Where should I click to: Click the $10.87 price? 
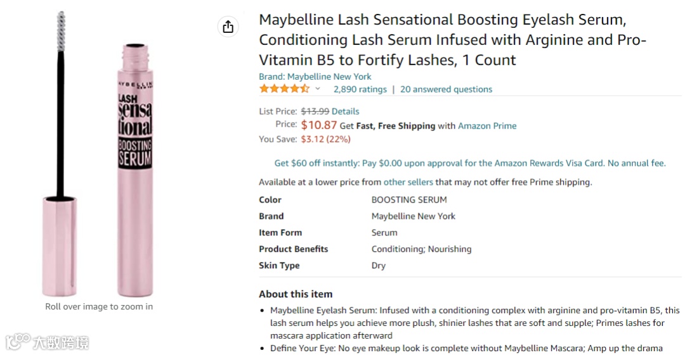(x=319, y=125)
